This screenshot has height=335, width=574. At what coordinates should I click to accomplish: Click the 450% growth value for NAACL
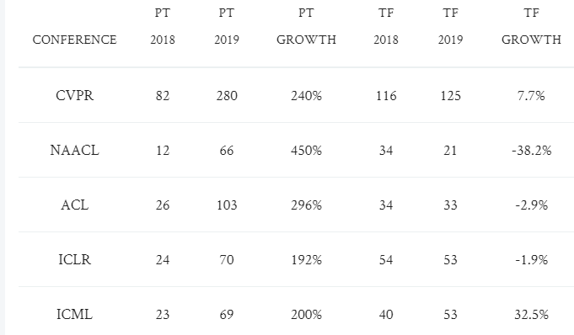click(307, 151)
